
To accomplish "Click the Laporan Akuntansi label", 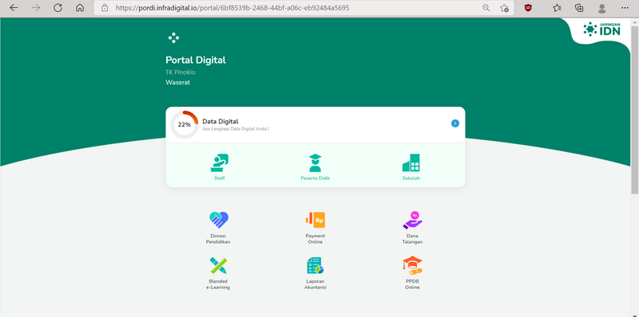I will [x=315, y=284].
